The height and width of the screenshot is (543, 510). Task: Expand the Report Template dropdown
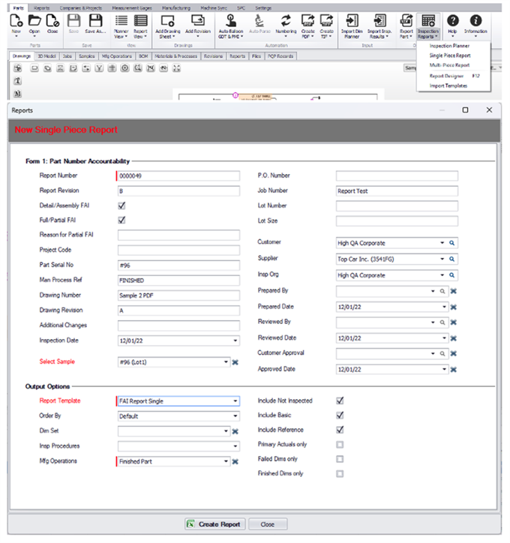[235, 401]
